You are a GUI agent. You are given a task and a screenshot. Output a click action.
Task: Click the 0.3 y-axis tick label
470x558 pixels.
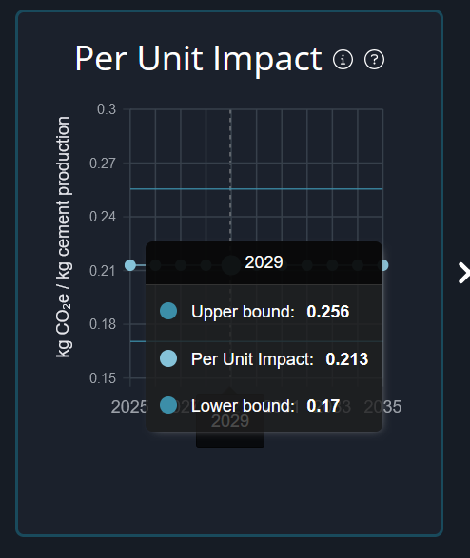(107, 109)
